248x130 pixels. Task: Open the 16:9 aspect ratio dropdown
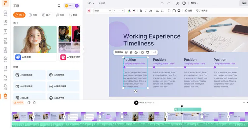pyautogui.click(x=91, y=3)
